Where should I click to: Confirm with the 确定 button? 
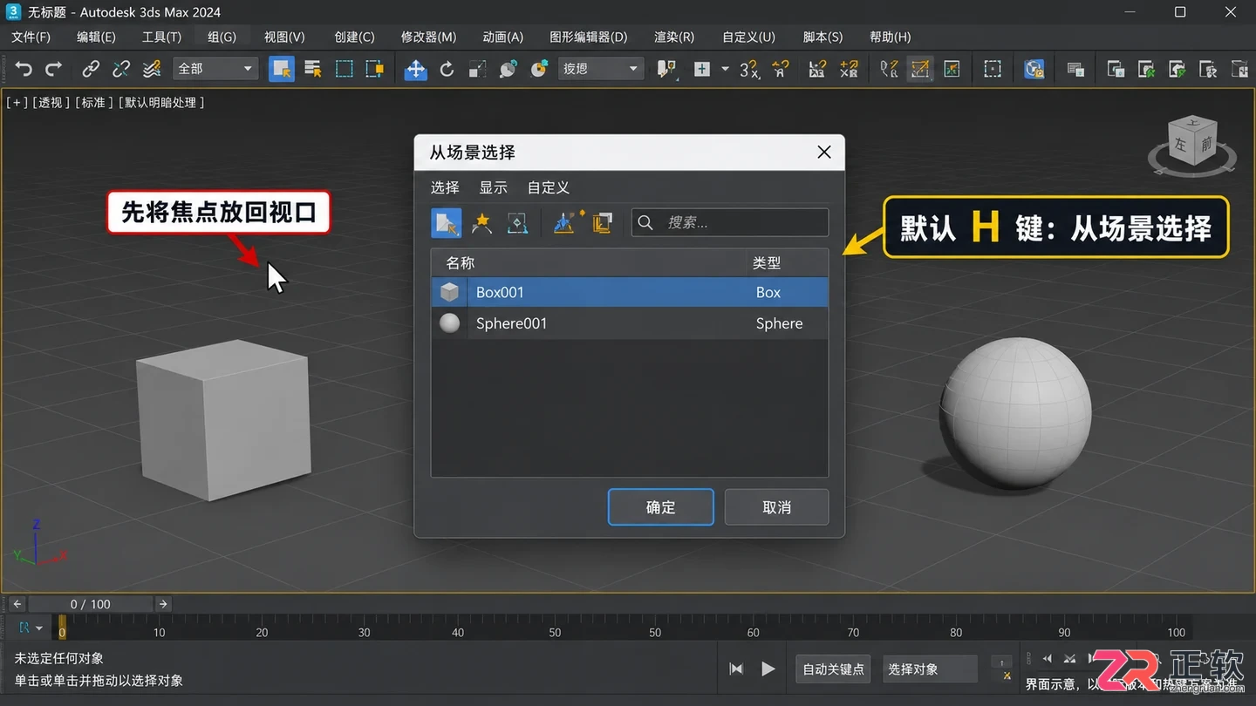point(661,507)
